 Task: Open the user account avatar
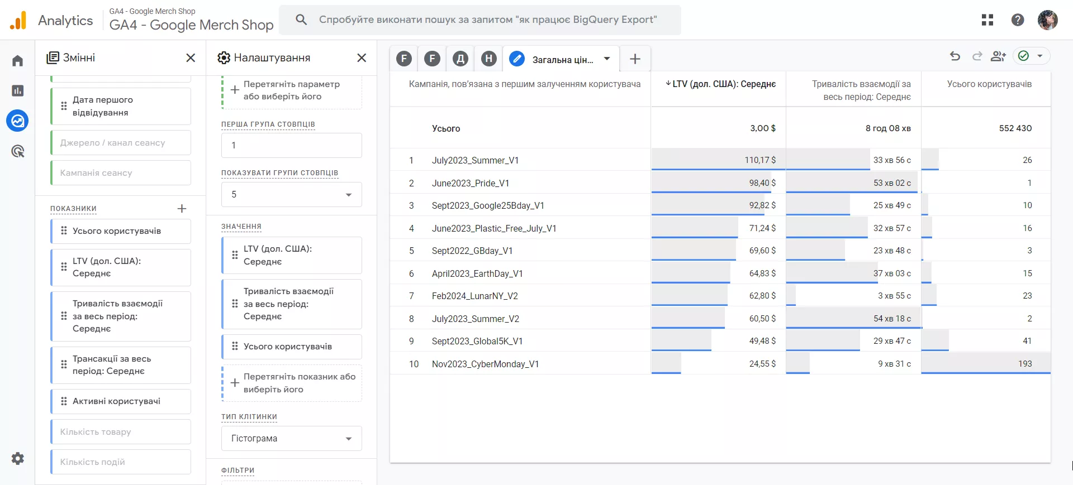point(1048,20)
